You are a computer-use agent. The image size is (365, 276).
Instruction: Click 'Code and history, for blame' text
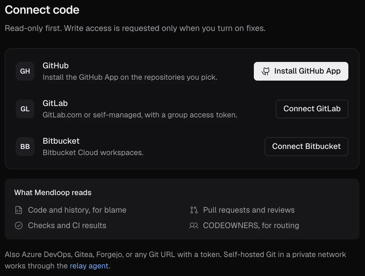click(x=77, y=210)
